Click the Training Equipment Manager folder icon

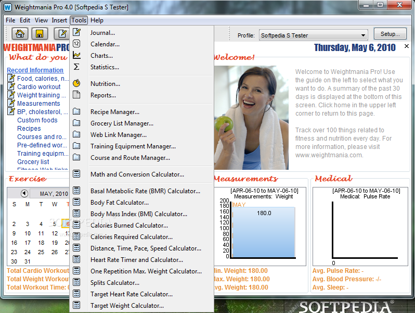click(x=76, y=145)
